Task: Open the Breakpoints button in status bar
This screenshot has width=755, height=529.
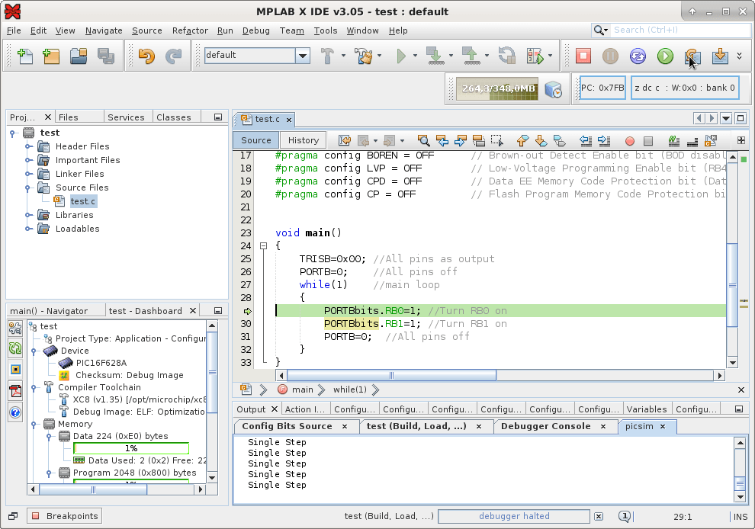Action: pyautogui.click(x=65, y=516)
